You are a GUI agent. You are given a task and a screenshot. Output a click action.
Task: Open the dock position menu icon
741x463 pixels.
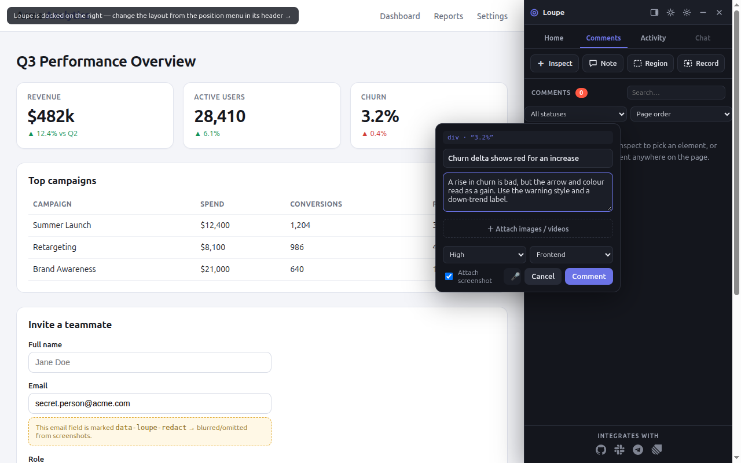tap(654, 12)
